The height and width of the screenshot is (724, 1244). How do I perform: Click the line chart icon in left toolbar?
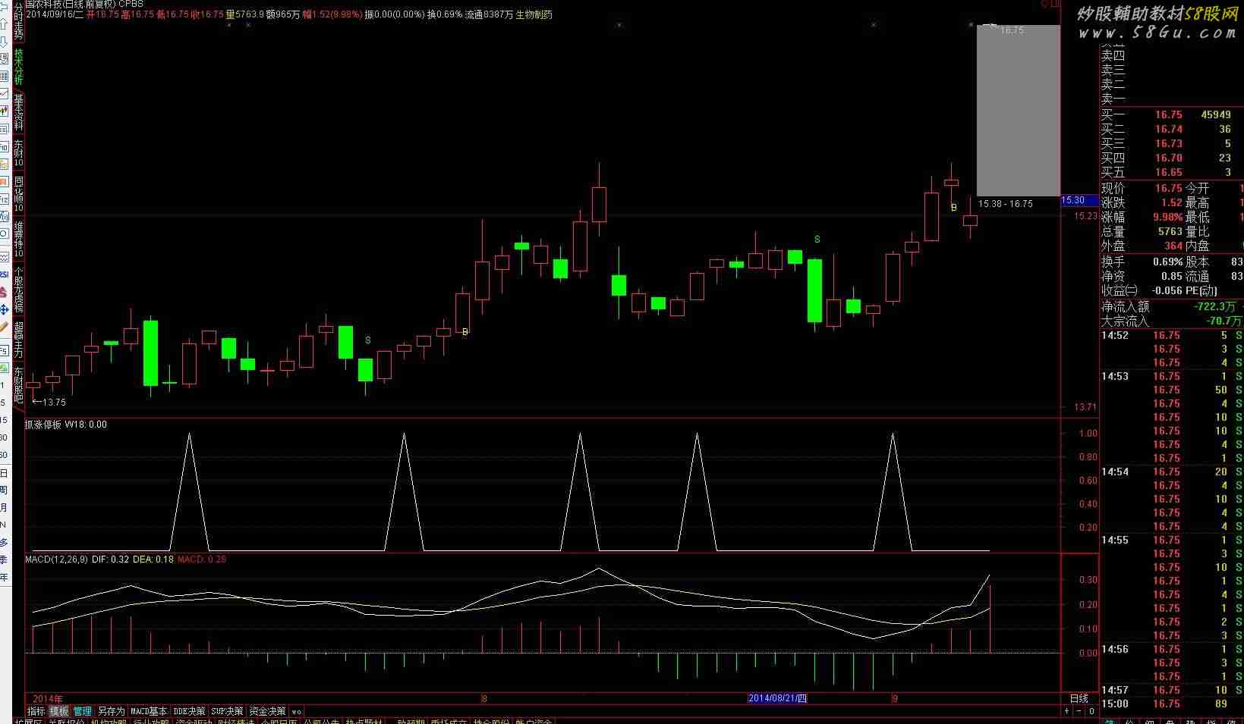(4, 94)
